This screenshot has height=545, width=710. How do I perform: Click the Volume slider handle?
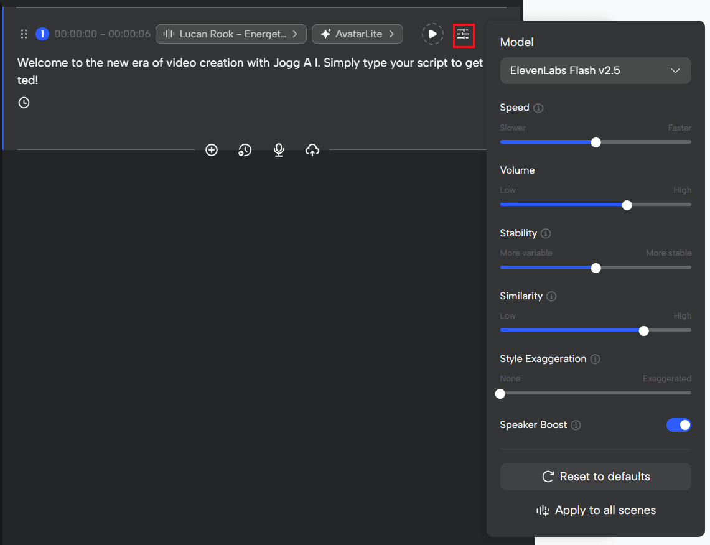(627, 205)
